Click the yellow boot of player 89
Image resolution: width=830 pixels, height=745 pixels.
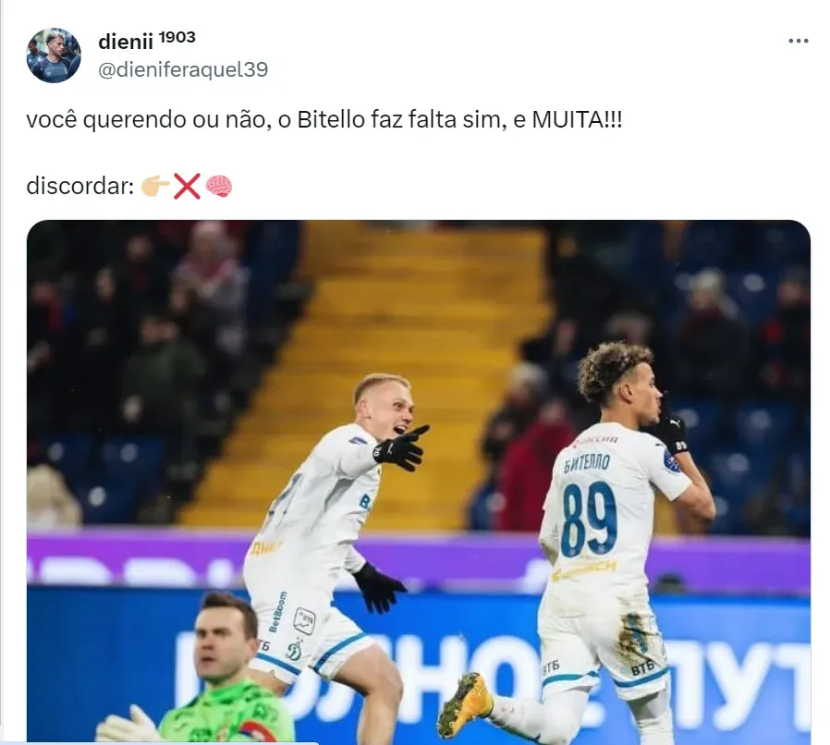pos(465,704)
